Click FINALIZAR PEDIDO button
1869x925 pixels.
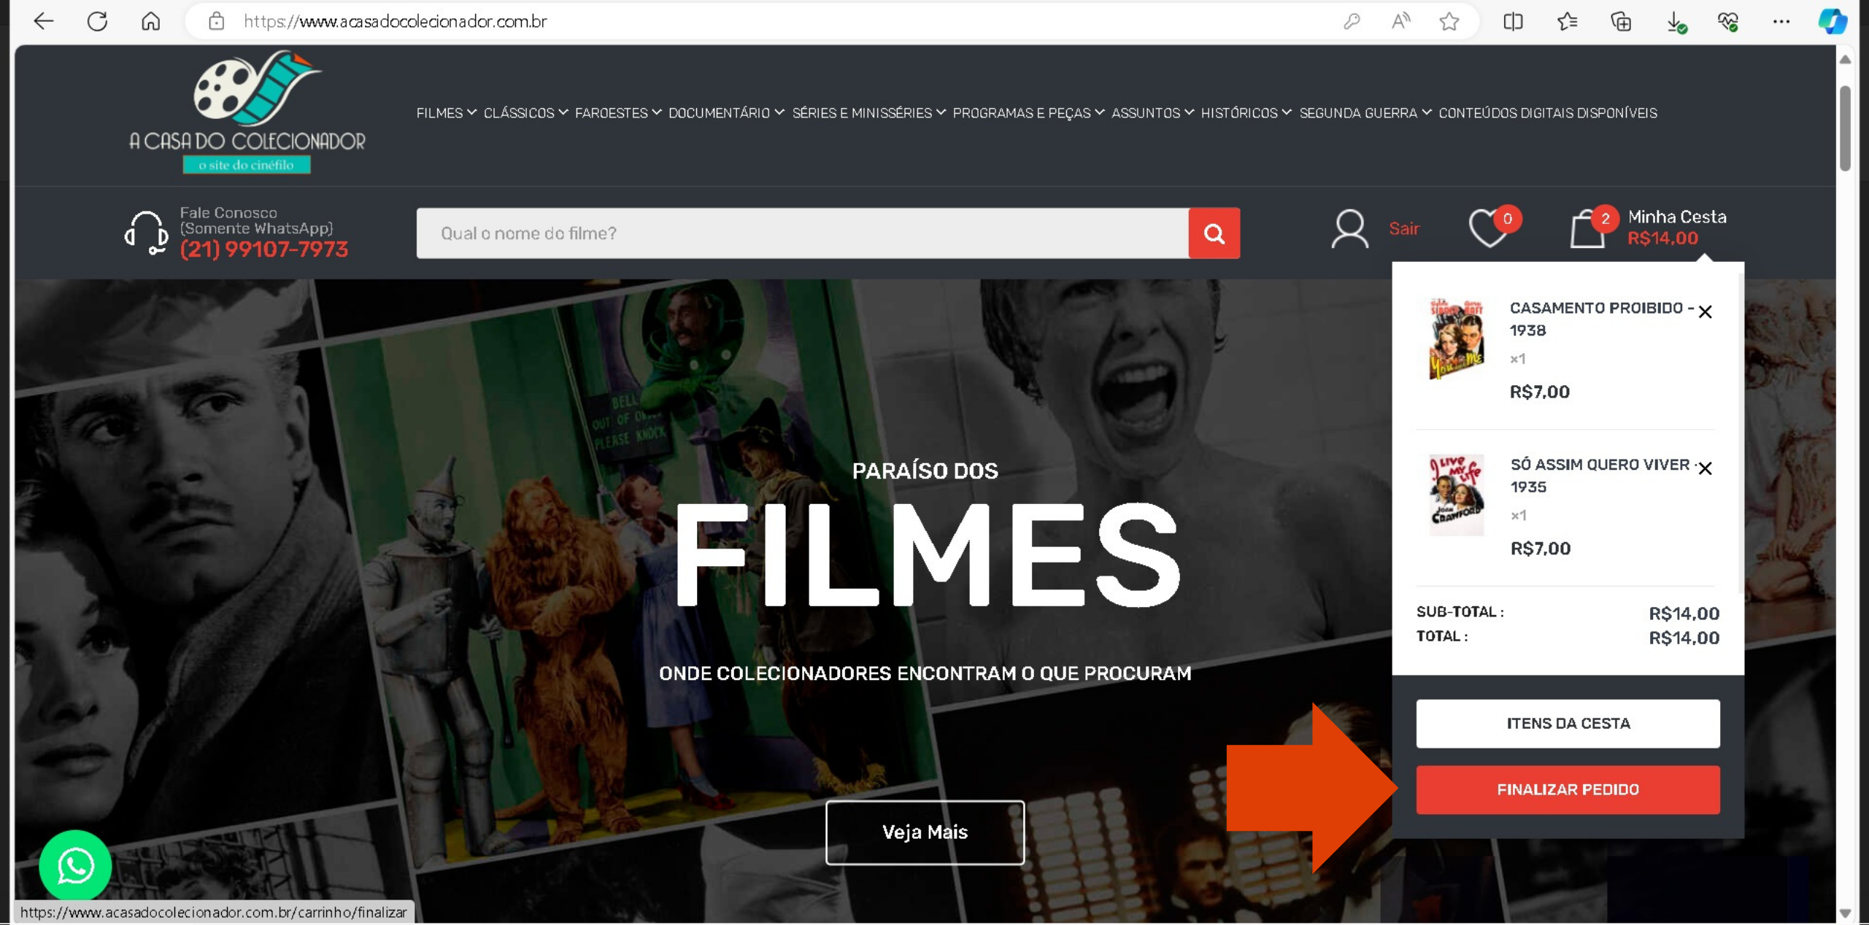(x=1568, y=789)
